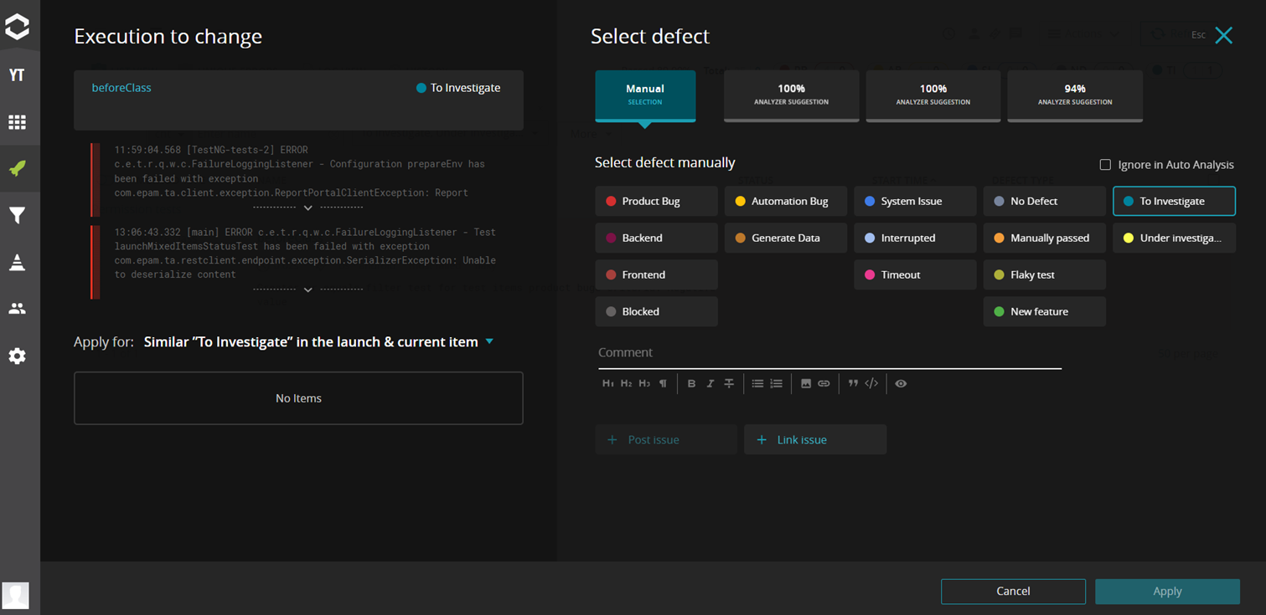Insert quote block in comment
This screenshot has height=615, width=1266.
pos(853,383)
